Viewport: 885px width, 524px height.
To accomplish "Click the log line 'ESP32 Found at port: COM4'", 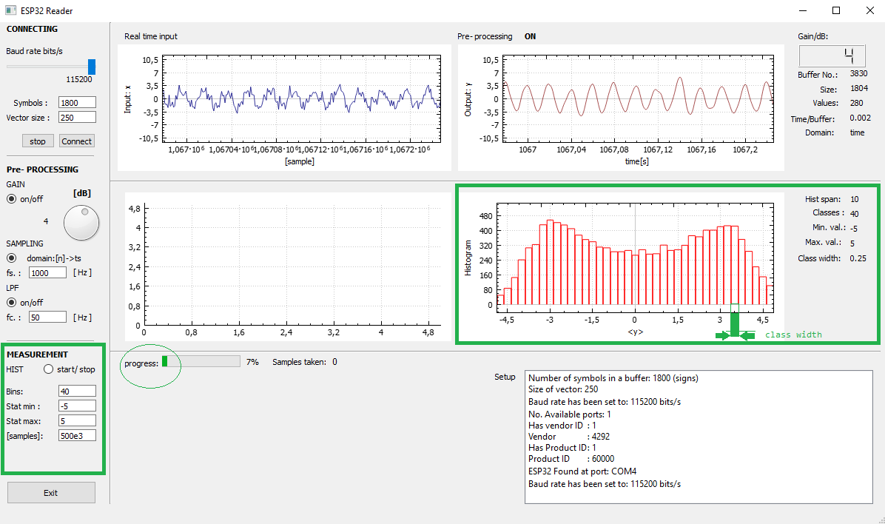I will tap(582, 471).
